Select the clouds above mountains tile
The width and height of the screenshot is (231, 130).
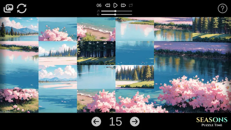click(58, 77)
